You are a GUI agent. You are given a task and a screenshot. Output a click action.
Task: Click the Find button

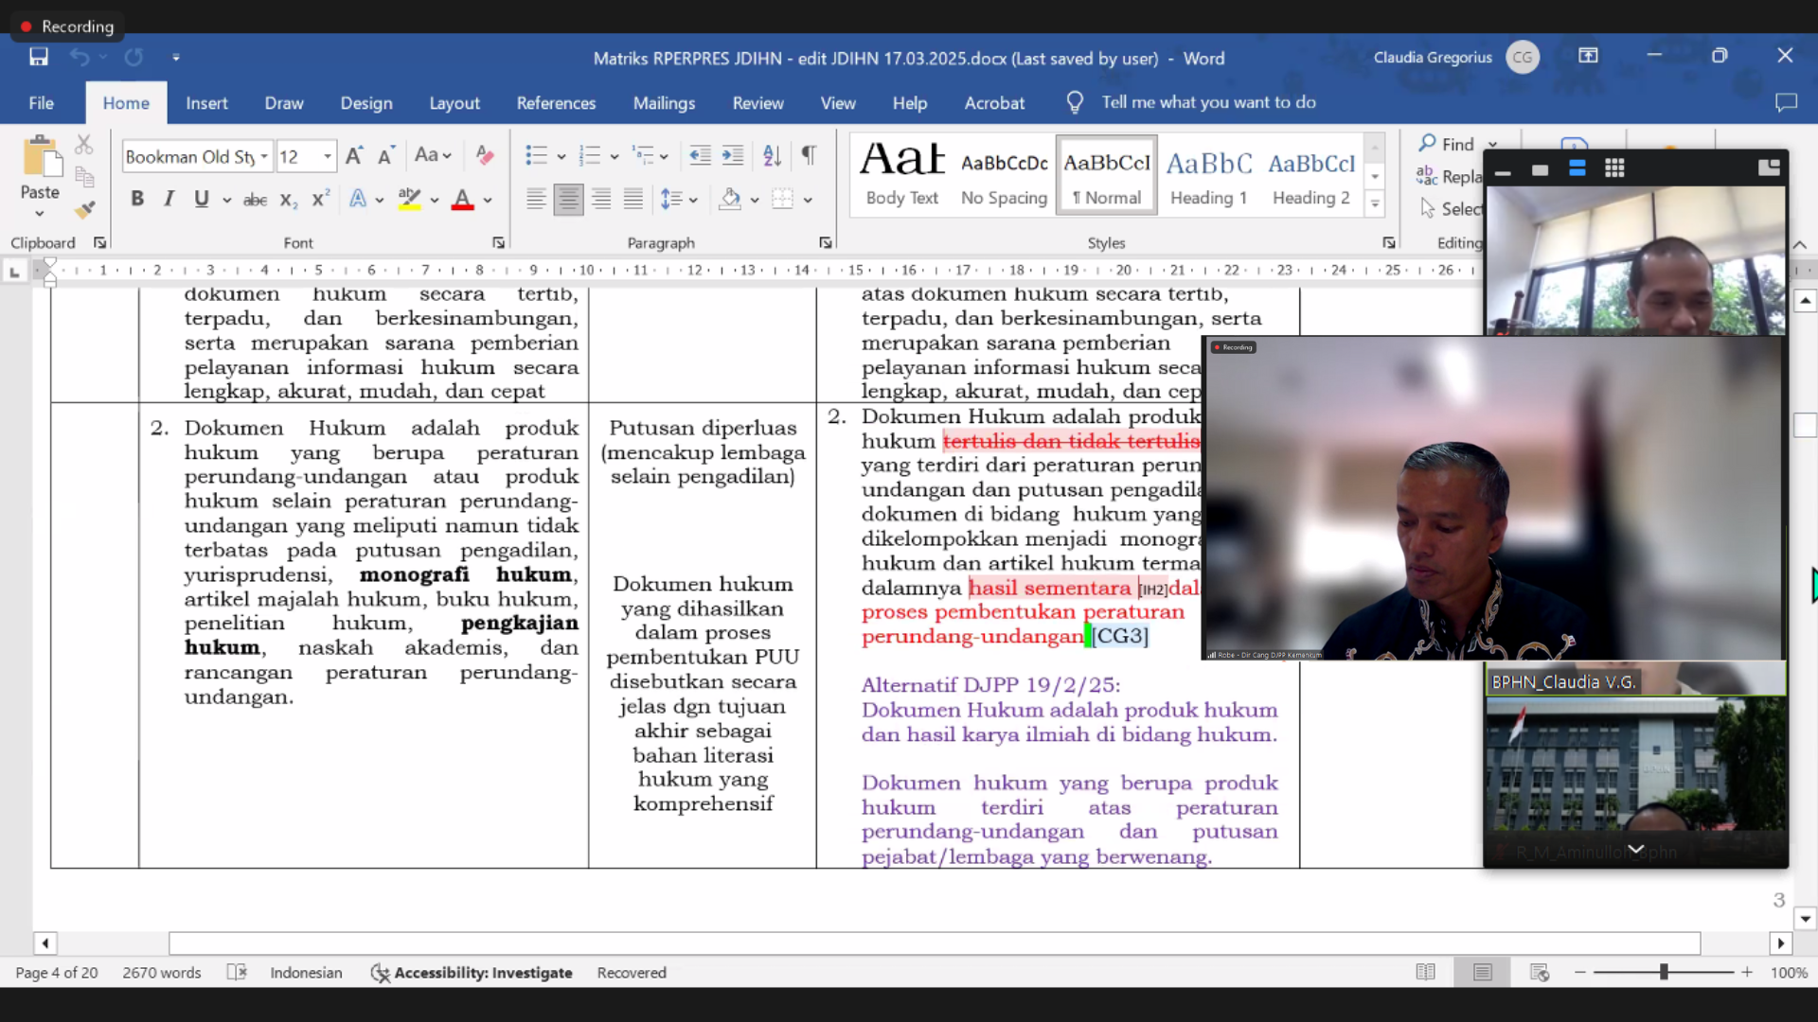tap(1447, 144)
